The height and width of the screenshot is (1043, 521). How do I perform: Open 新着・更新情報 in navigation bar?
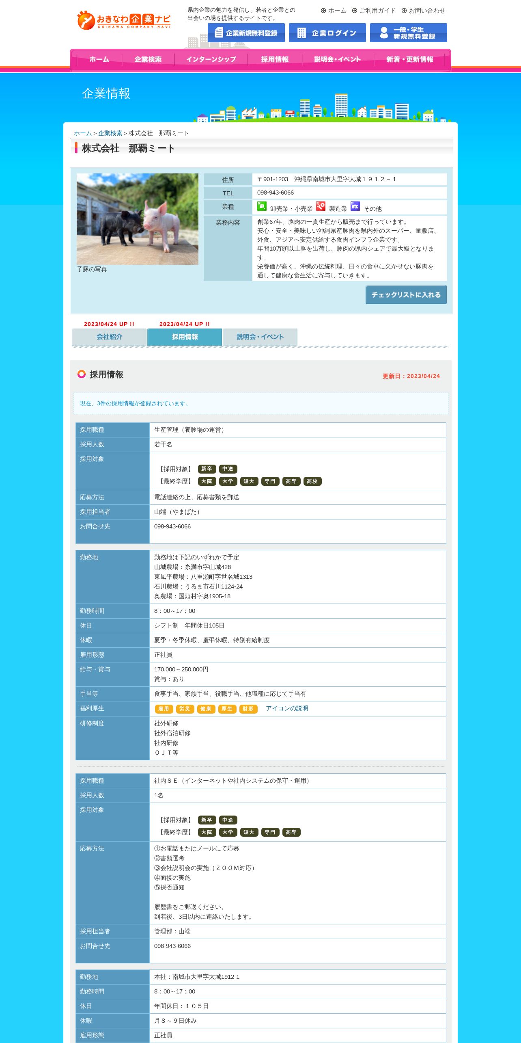point(410,59)
